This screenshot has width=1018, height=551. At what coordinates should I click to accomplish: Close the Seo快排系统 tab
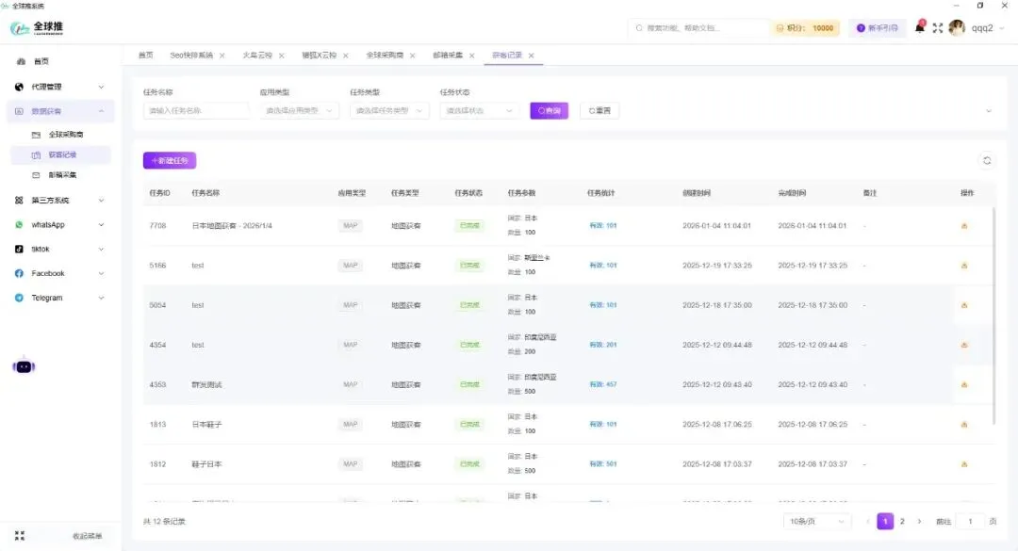[222, 56]
